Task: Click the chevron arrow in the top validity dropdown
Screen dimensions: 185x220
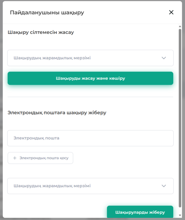Action: (164, 58)
